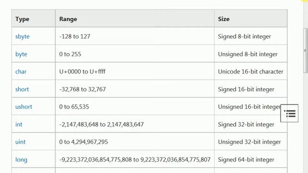This screenshot has width=308, height=173.
Task: Open the int type link
Action: tap(19, 124)
